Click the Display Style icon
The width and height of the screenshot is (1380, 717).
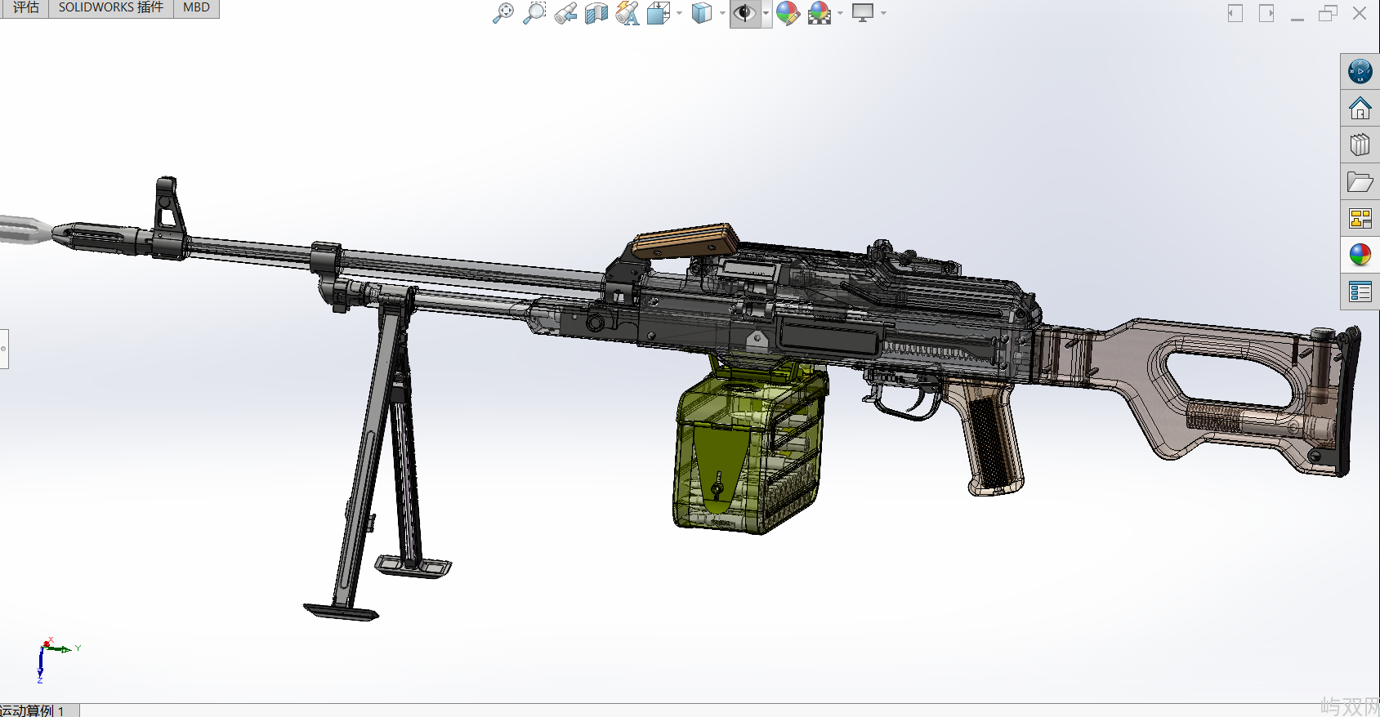pos(701,13)
